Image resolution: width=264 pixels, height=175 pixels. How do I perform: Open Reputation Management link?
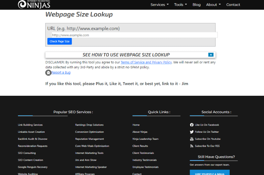coord(89,139)
